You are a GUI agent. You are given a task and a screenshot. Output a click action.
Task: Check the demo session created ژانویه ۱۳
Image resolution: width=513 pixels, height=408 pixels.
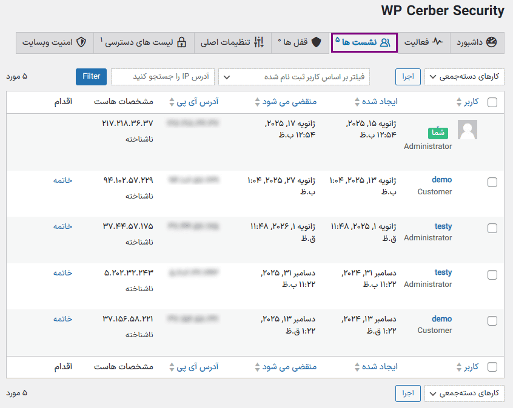492,182
